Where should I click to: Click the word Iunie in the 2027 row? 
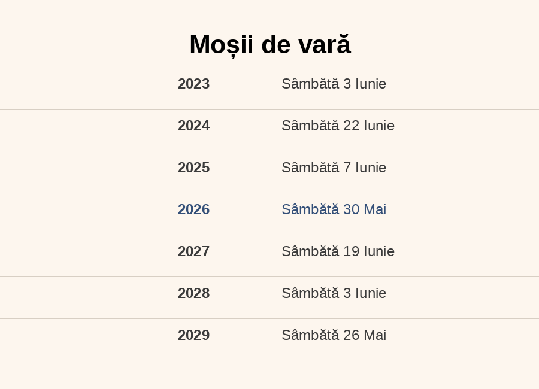[x=379, y=251]
